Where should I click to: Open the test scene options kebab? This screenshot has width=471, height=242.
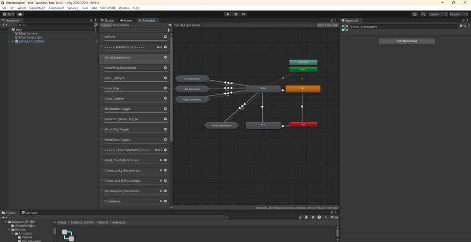[x=96, y=30]
